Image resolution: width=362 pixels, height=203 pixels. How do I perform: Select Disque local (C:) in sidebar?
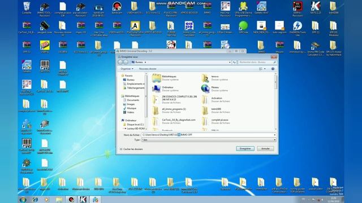[133, 125]
